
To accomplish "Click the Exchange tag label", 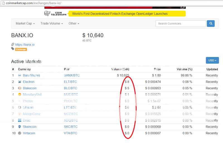I will coord(21,49).
